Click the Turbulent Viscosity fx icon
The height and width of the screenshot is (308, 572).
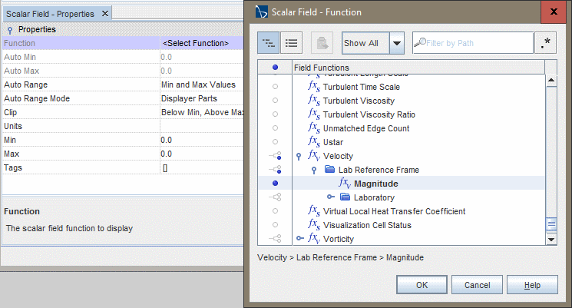[314, 101]
